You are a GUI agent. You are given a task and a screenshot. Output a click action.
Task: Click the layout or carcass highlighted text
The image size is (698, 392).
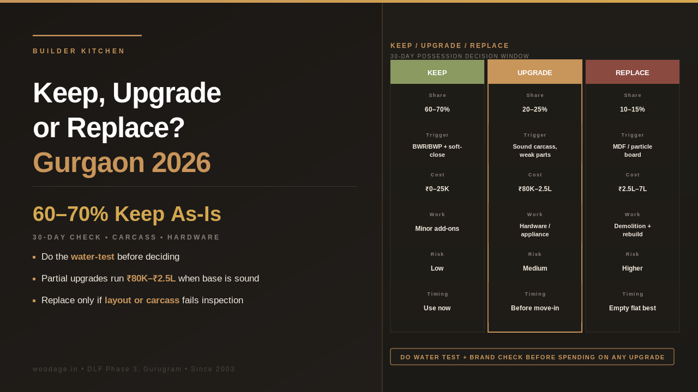(x=142, y=301)
